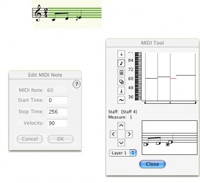The width and height of the screenshot is (200, 183).
Task: Click into the Velocity field
Action: (57, 123)
